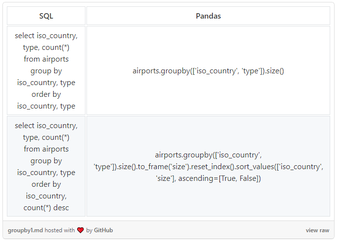Click 'select iso_country,' in first row

[x=46, y=36]
